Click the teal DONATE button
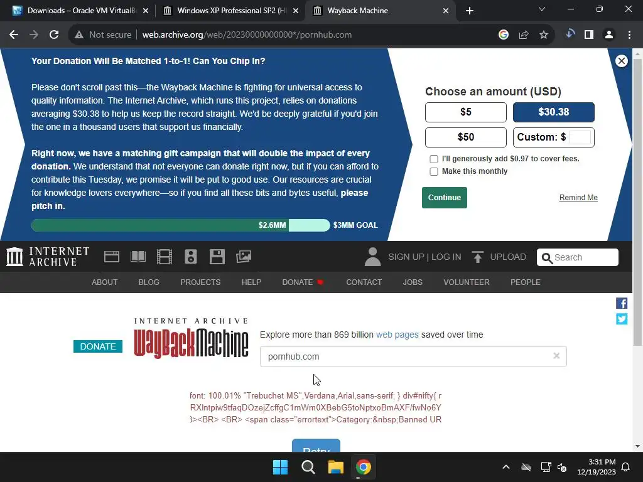The width and height of the screenshot is (643, 482). (97, 346)
